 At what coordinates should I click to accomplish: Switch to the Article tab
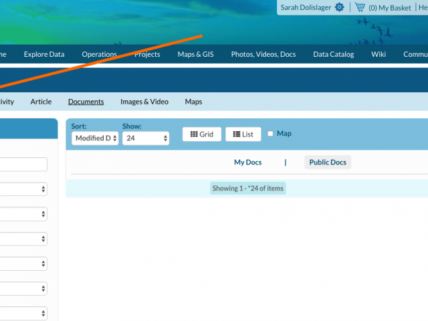[x=41, y=102]
